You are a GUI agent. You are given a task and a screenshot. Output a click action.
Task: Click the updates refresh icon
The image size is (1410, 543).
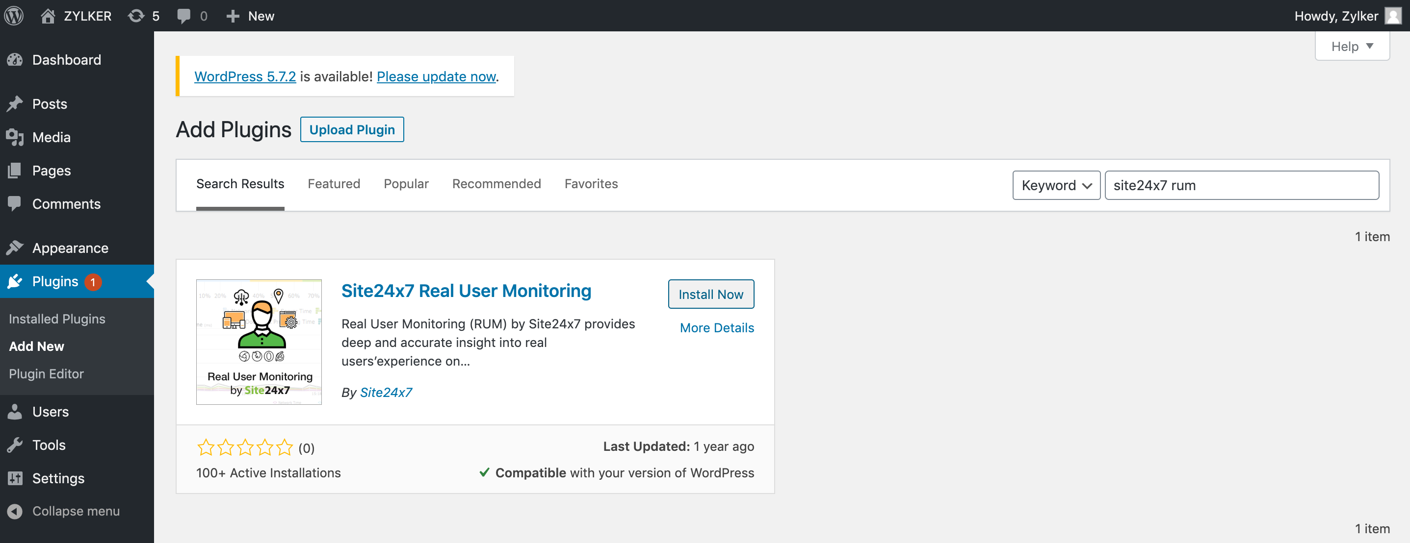[x=136, y=16]
